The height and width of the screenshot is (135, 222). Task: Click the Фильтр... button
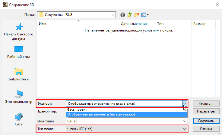pyautogui.click(x=206, y=103)
